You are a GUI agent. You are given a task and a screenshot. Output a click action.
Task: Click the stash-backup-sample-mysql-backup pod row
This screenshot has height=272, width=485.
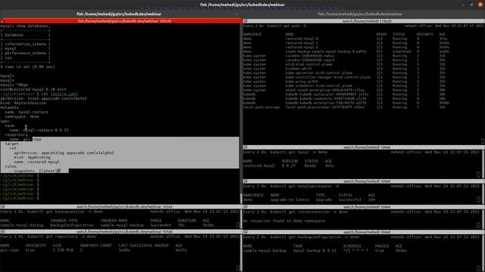346,51
